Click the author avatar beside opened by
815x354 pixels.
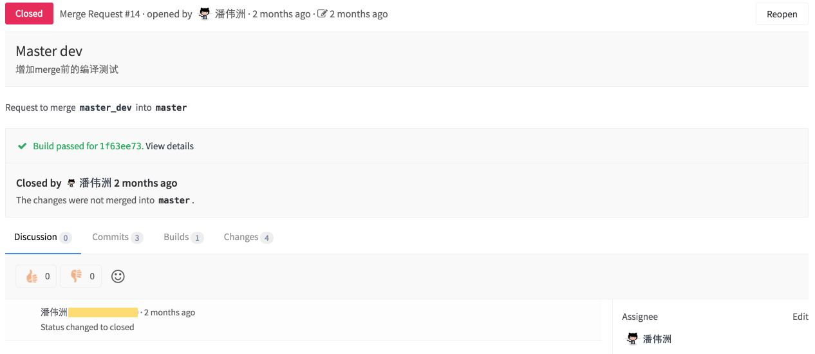point(204,14)
